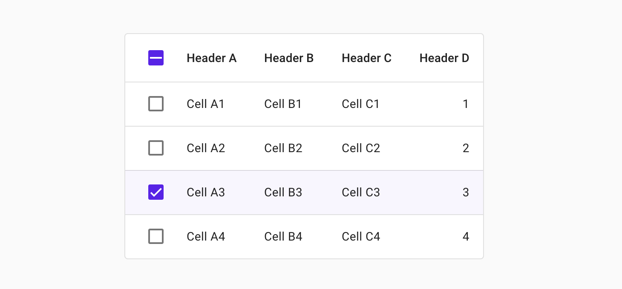Screen dimensions: 622x289
Task: Select the Cell A1 table cell
Action: (x=206, y=104)
